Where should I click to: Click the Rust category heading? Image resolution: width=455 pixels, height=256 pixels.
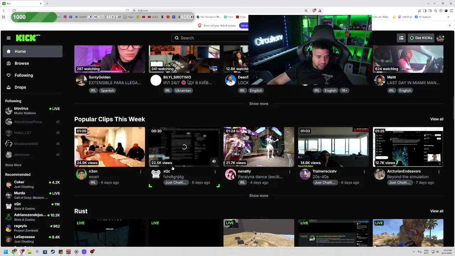(81, 211)
